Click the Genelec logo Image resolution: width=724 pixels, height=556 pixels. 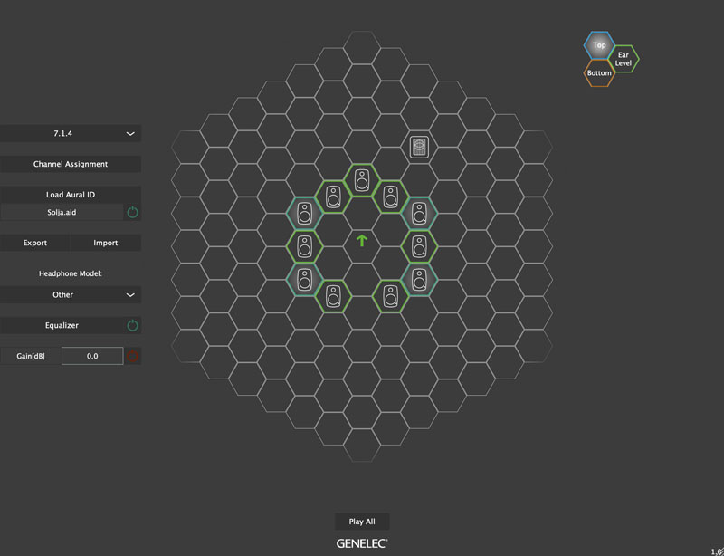(362, 543)
